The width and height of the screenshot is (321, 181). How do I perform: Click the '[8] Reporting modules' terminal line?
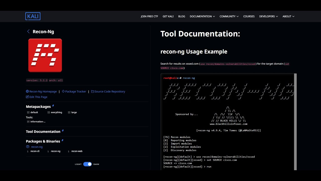(x=180, y=140)
